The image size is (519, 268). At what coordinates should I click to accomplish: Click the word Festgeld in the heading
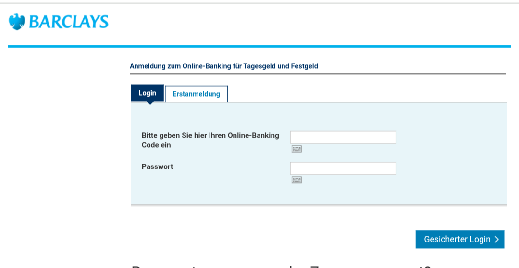point(304,66)
